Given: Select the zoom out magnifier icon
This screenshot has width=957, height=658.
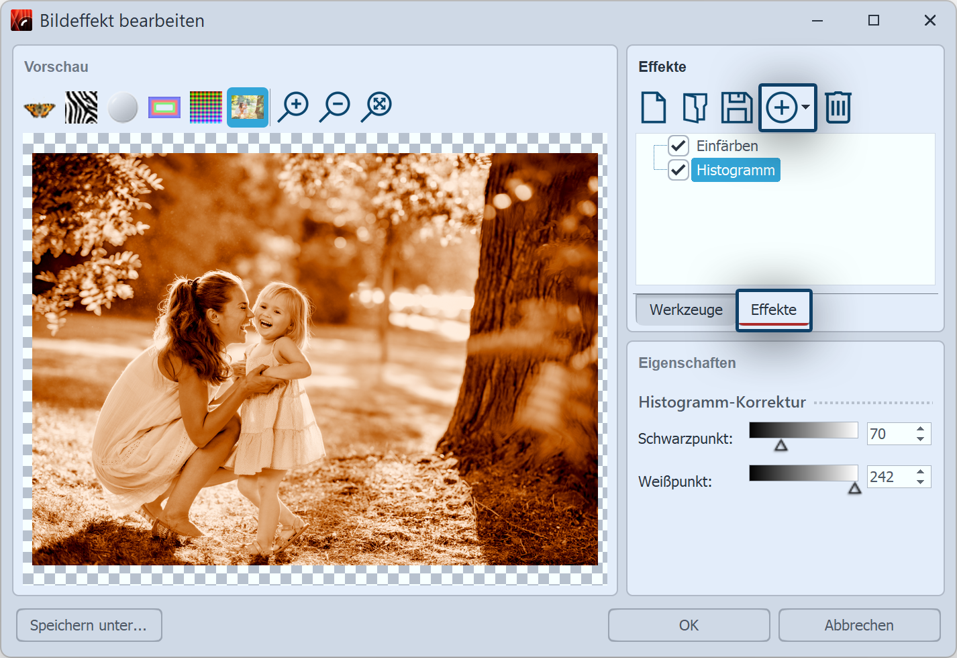Looking at the screenshot, I should point(335,106).
